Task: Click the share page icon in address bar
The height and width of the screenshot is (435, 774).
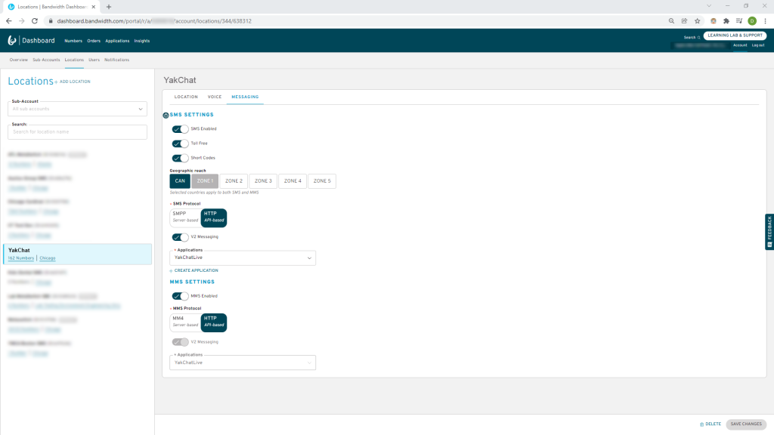Action: coord(684,20)
